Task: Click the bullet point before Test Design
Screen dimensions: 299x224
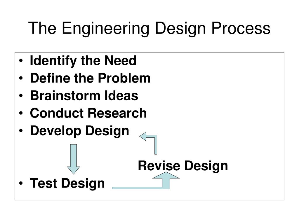Action: (21, 183)
